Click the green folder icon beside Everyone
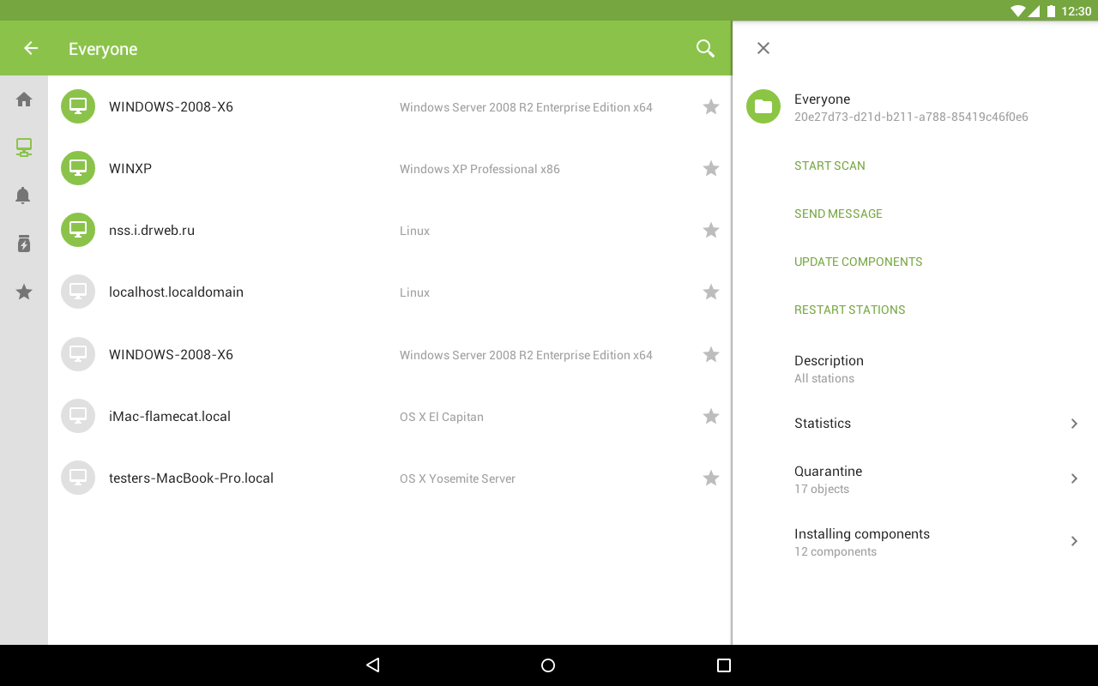 763,106
